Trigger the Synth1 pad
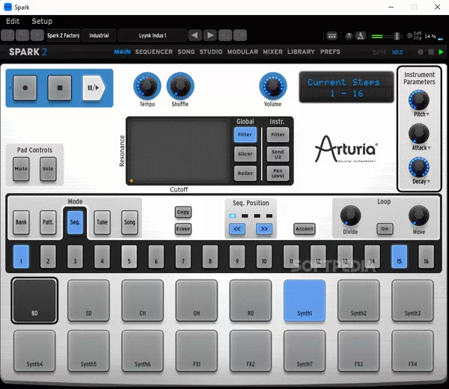The height and width of the screenshot is (389, 449). point(305,301)
